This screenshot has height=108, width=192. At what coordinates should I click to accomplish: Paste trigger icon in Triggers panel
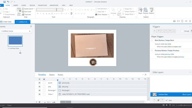(x=166, y=31)
